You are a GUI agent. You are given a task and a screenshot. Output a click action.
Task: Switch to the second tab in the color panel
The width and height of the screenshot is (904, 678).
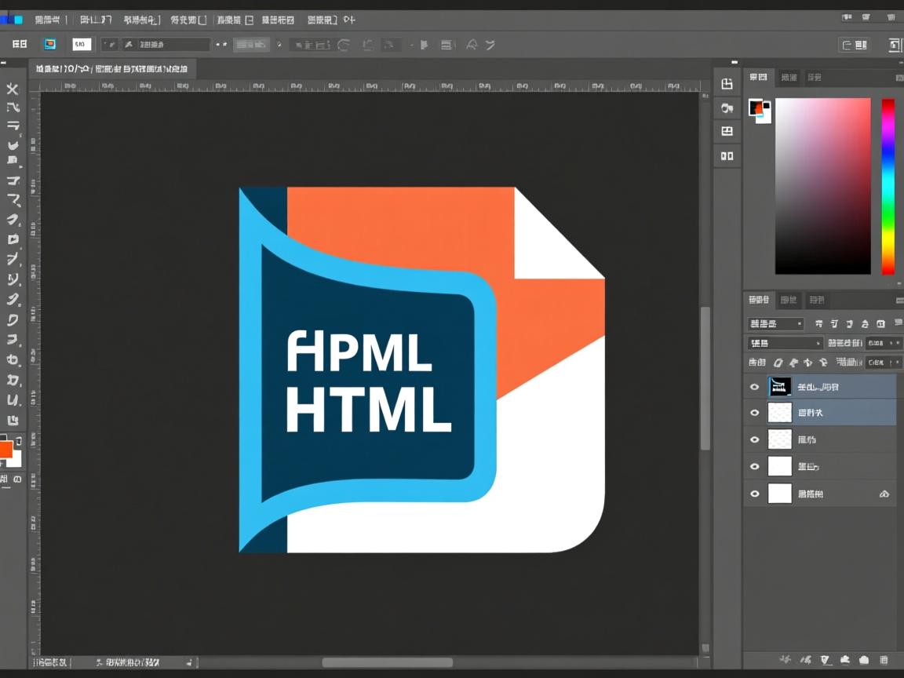pos(789,77)
